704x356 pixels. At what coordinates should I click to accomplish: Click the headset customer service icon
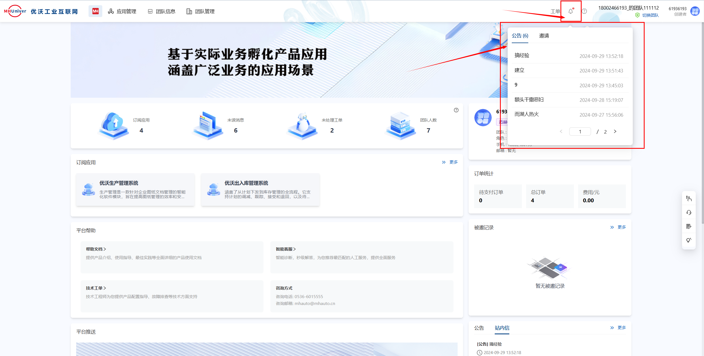tap(689, 212)
